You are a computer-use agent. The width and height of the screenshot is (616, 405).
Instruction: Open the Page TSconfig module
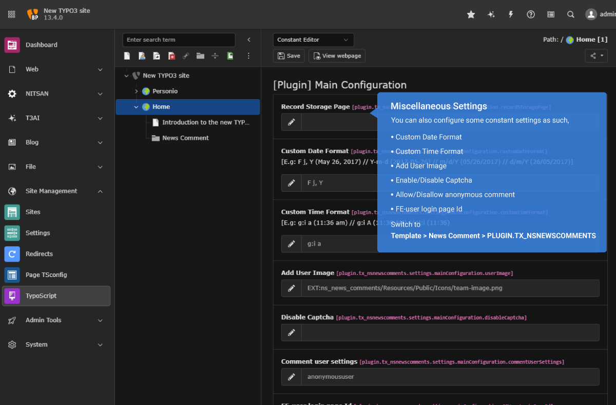tap(46, 275)
